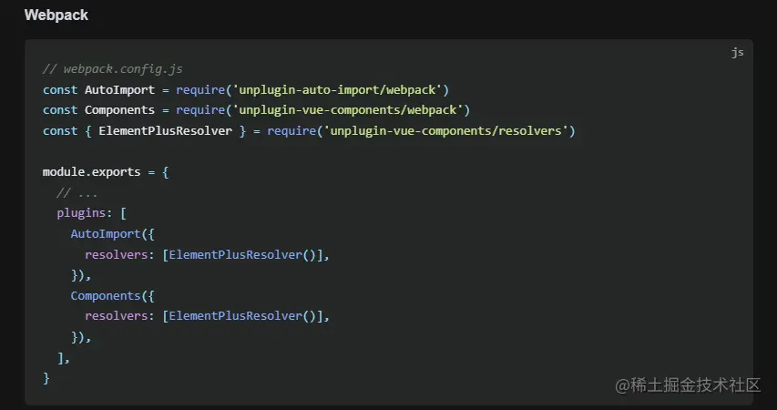The image size is (777, 410).
Task: Click require keyword on the Components const line
Action: pos(200,110)
